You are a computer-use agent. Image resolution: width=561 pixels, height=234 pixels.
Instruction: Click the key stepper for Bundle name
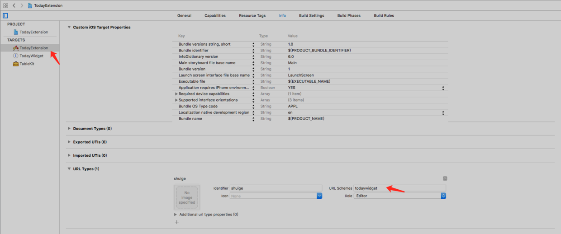[x=253, y=119]
